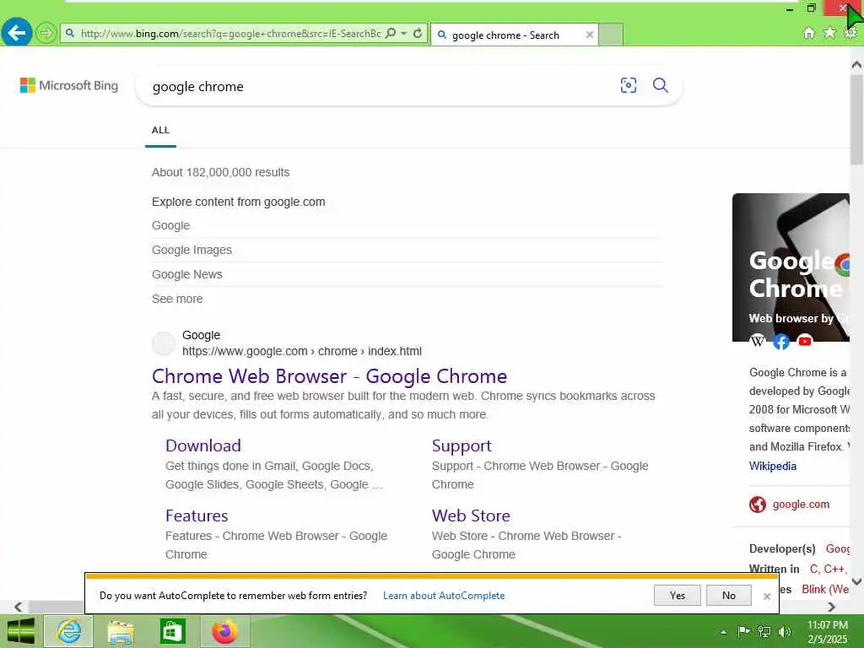Go back with the browser back arrow
The image size is (864, 648).
tap(17, 33)
